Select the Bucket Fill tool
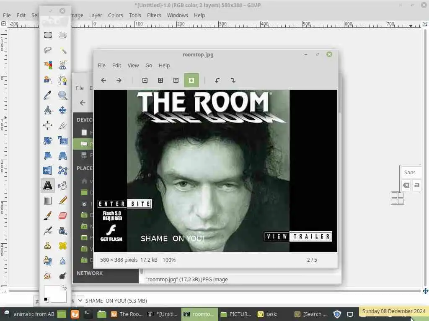This screenshot has height=321, width=429. [63, 186]
